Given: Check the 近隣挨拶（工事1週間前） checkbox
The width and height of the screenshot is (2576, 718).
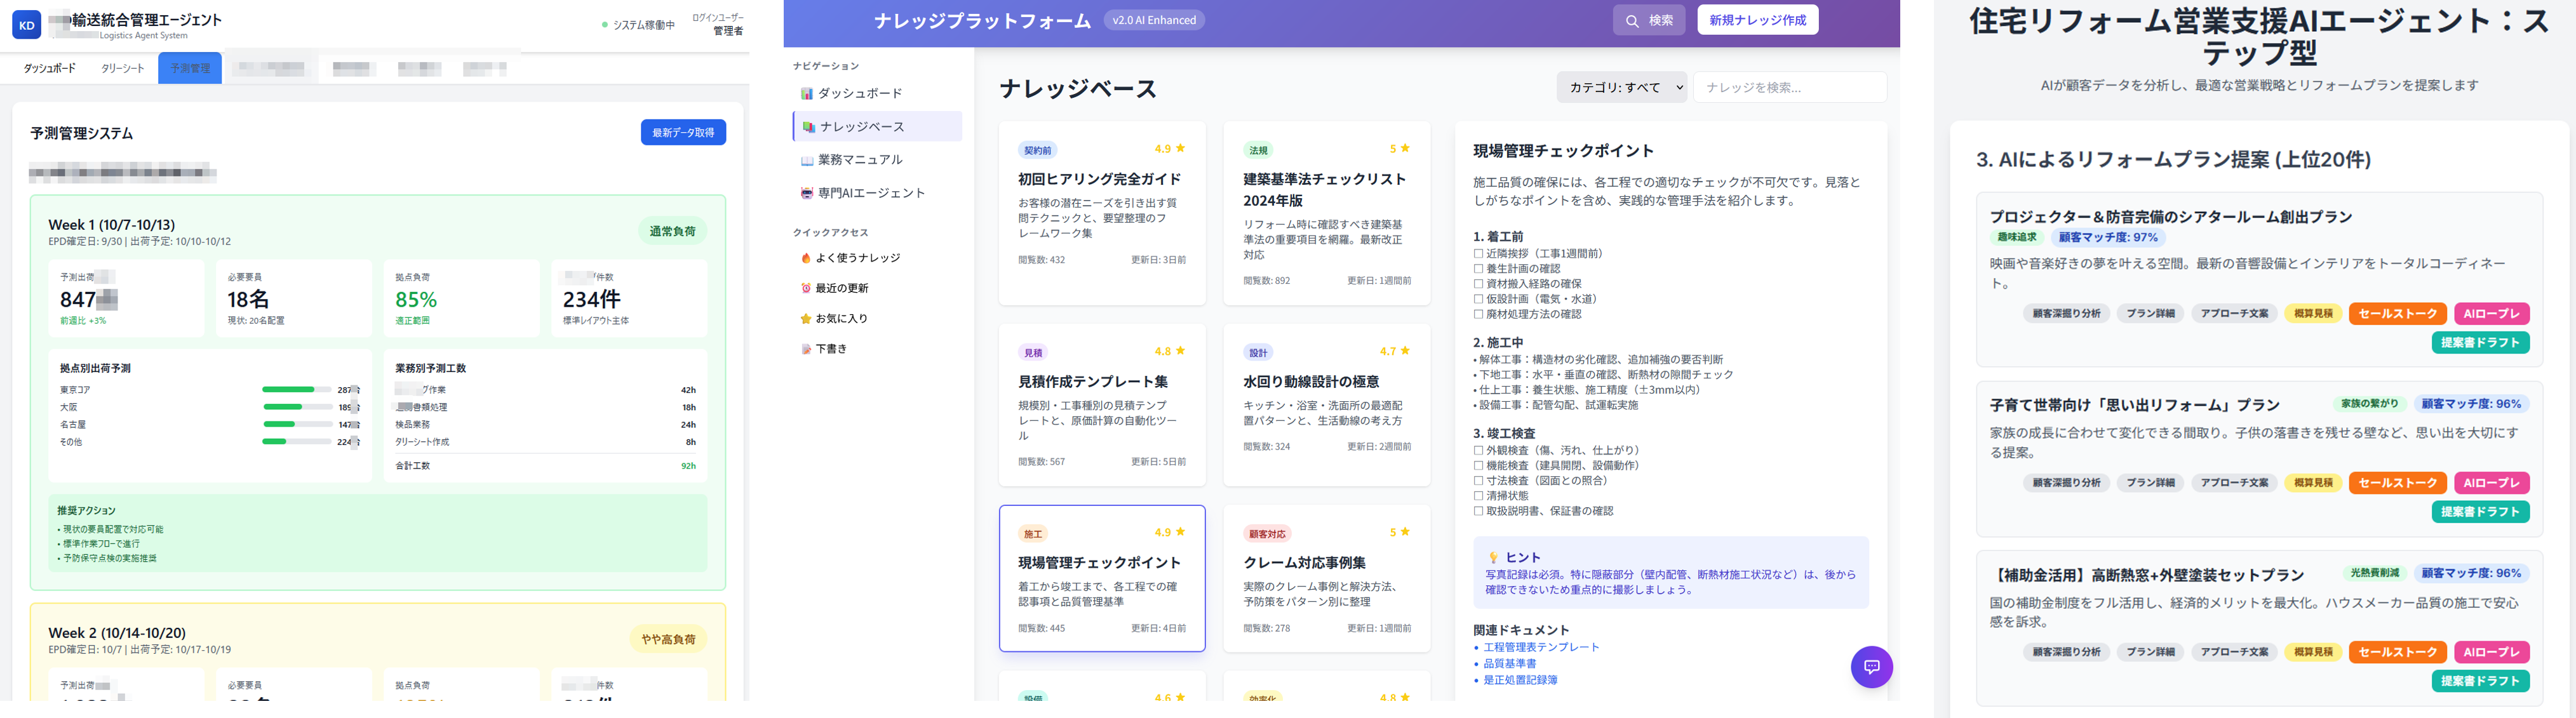Looking at the screenshot, I should coord(1478,253).
